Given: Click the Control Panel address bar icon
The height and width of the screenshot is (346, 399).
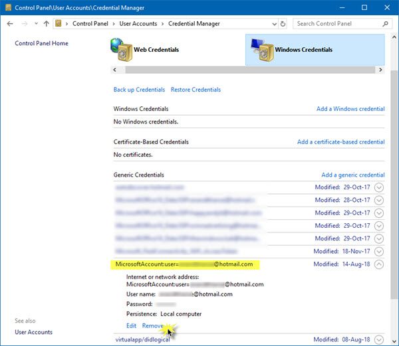Looking at the screenshot, I should coord(59,24).
